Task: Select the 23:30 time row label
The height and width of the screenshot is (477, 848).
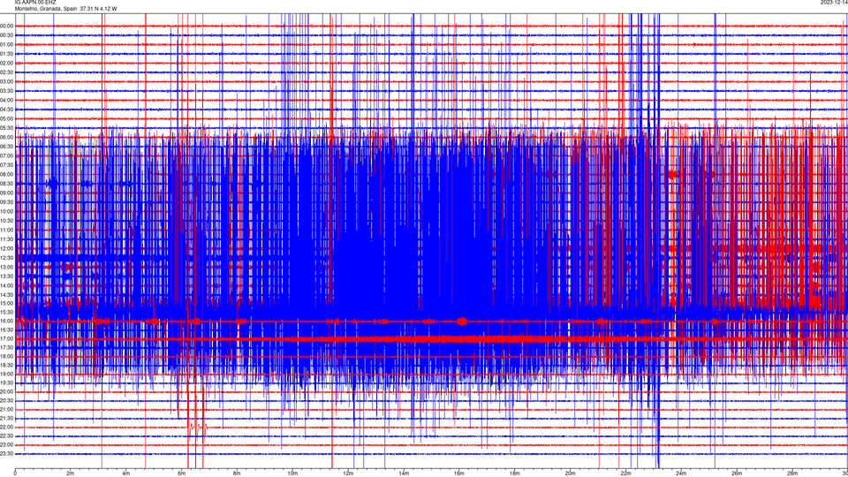Action: [6, 454]
